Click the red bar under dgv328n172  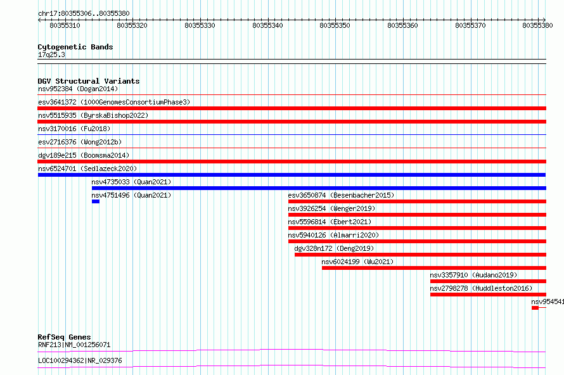pyautogui.click(x=421, y=255)
